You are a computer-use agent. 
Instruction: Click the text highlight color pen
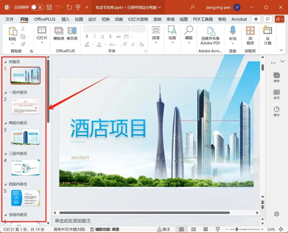click(x=87, y=44)
